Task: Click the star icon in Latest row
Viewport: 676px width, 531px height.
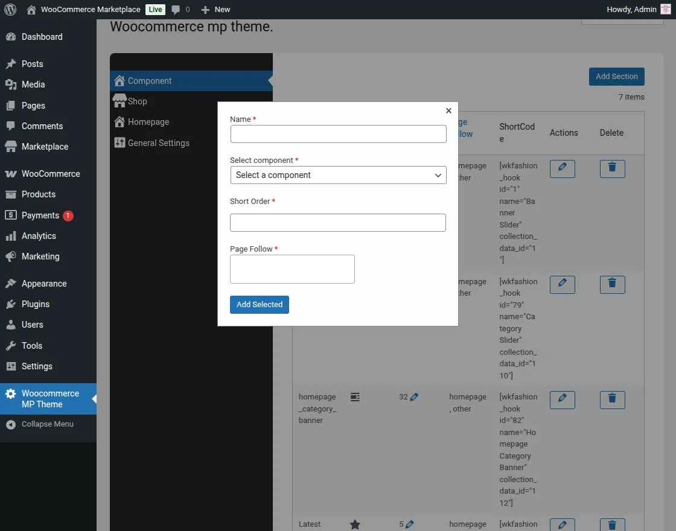Action: pyautogui.click(x=356, y=524)
